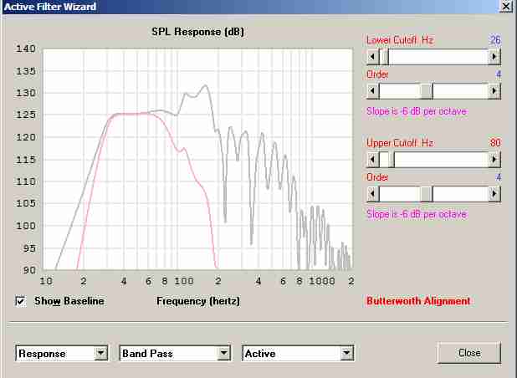517x378 pixels.
Task: Click the Upper Cutoff value 80
Action: point(495,143)
